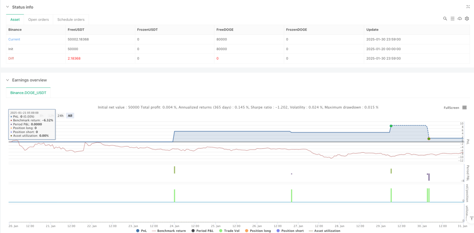Click the cloud download icon

[460, 19]
